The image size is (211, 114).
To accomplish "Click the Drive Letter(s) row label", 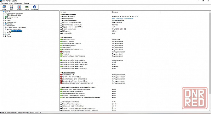I will click(67, 33).
